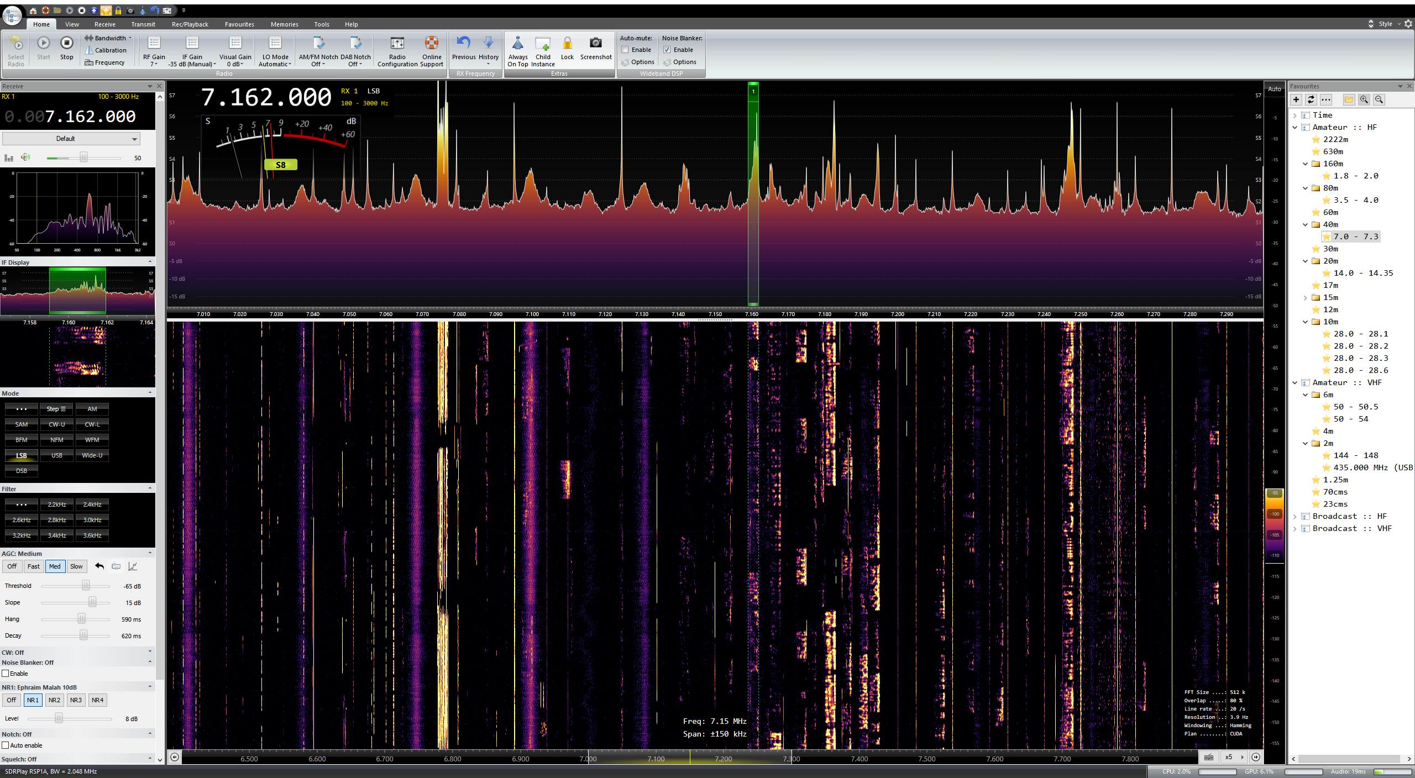This screenshot has height=778, width=1415.
Task: Adjust the volume slider handle
Action: (x=83, y=157)
